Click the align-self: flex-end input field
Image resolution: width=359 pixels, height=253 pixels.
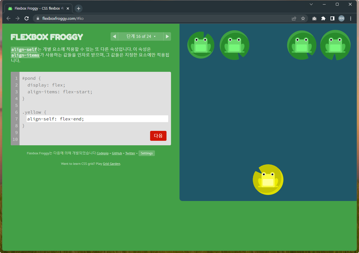[x=98, y=119]
